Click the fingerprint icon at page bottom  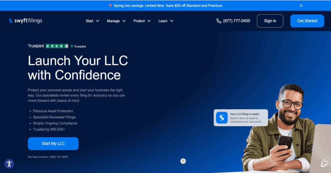tap(183, 161)
